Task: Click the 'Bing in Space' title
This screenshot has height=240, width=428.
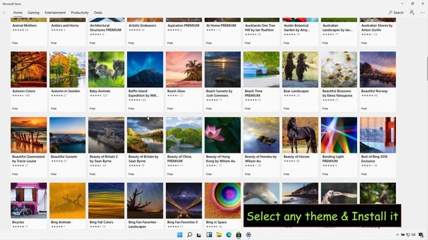Action: click(x=216, y=222)
